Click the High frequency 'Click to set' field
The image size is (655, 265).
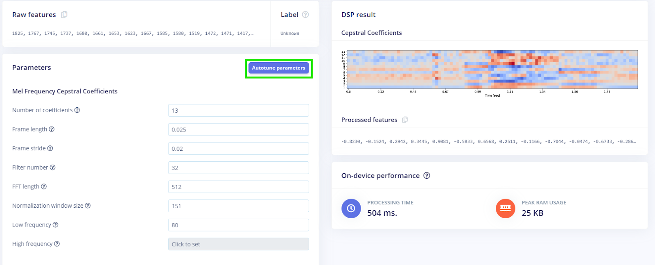coord(238,244)
